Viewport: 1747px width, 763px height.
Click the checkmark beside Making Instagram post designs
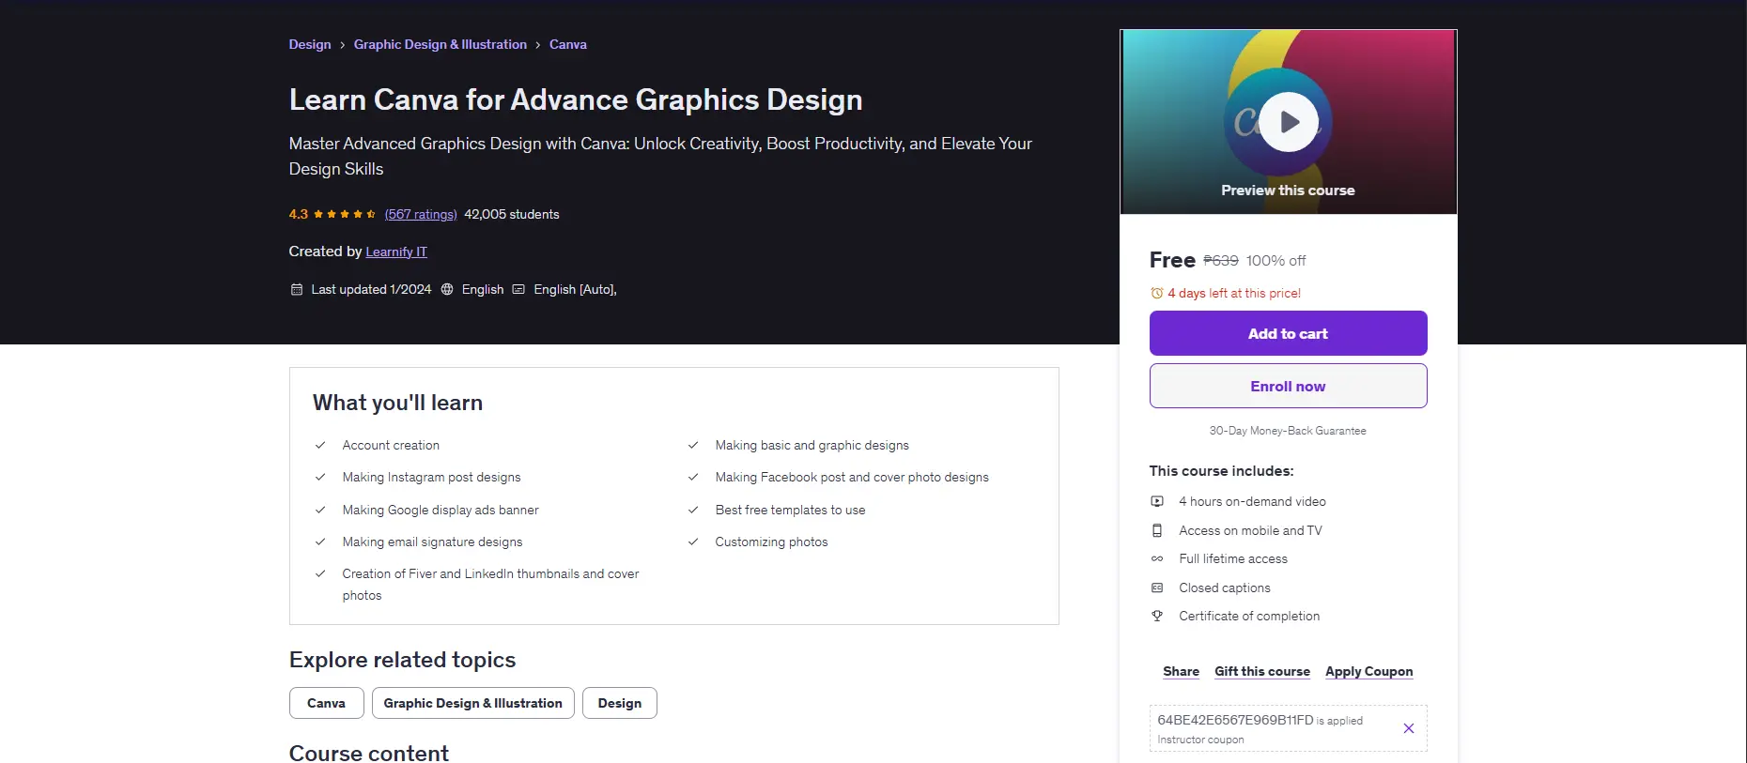click(x=320, y=477)
